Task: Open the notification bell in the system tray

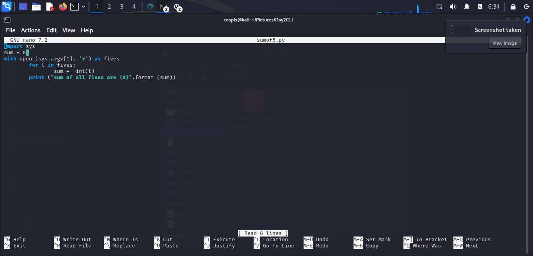Action: point(467,6)
